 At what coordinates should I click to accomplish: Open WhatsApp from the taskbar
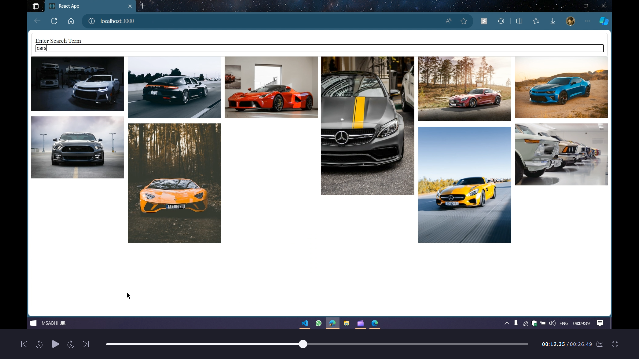click(319, 323)
